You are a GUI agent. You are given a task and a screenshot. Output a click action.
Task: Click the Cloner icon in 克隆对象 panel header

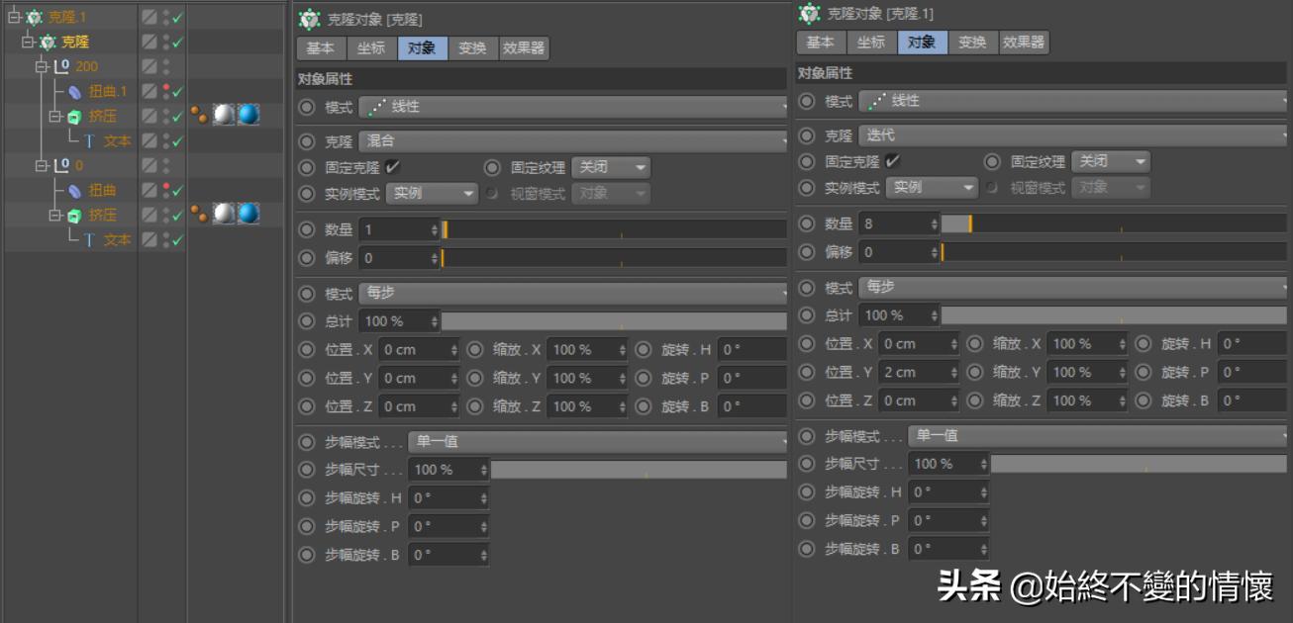pyautogui.click(x=308, y=18)
